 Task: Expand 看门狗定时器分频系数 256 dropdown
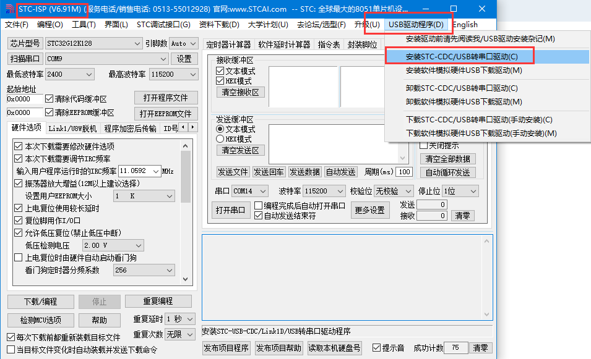click(x=170, y=270)
